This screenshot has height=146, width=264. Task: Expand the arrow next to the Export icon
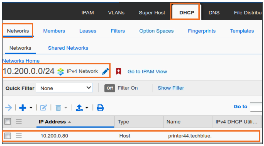[87, 108]
